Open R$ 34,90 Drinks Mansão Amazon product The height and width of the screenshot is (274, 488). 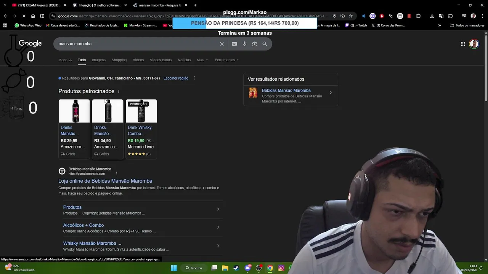pyautogui.click(x=108, y=129)
